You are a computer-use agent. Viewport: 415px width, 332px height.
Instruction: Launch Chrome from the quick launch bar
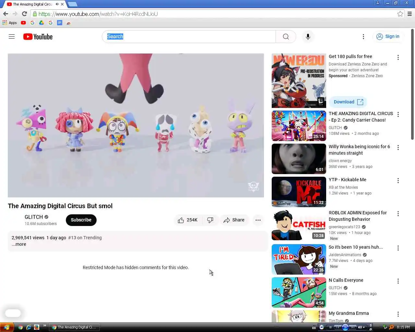tap(20, 327)
